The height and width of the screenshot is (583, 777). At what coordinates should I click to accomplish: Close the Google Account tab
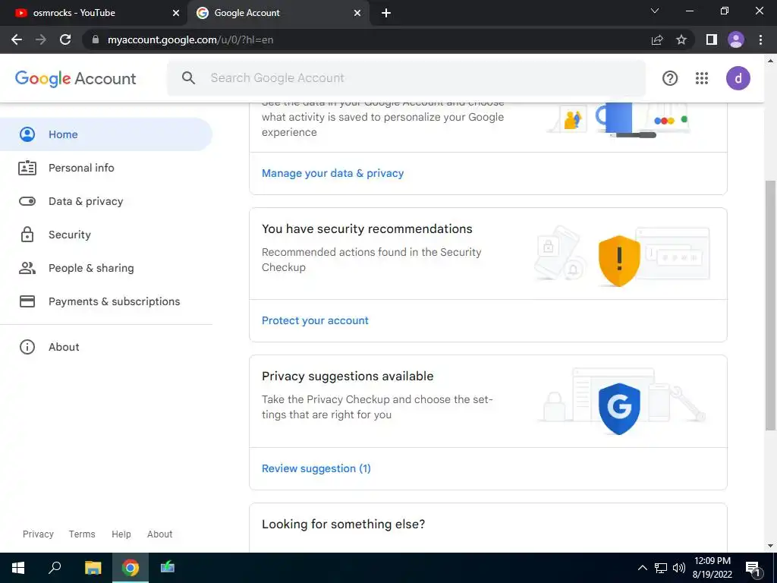tap(357, 13)
